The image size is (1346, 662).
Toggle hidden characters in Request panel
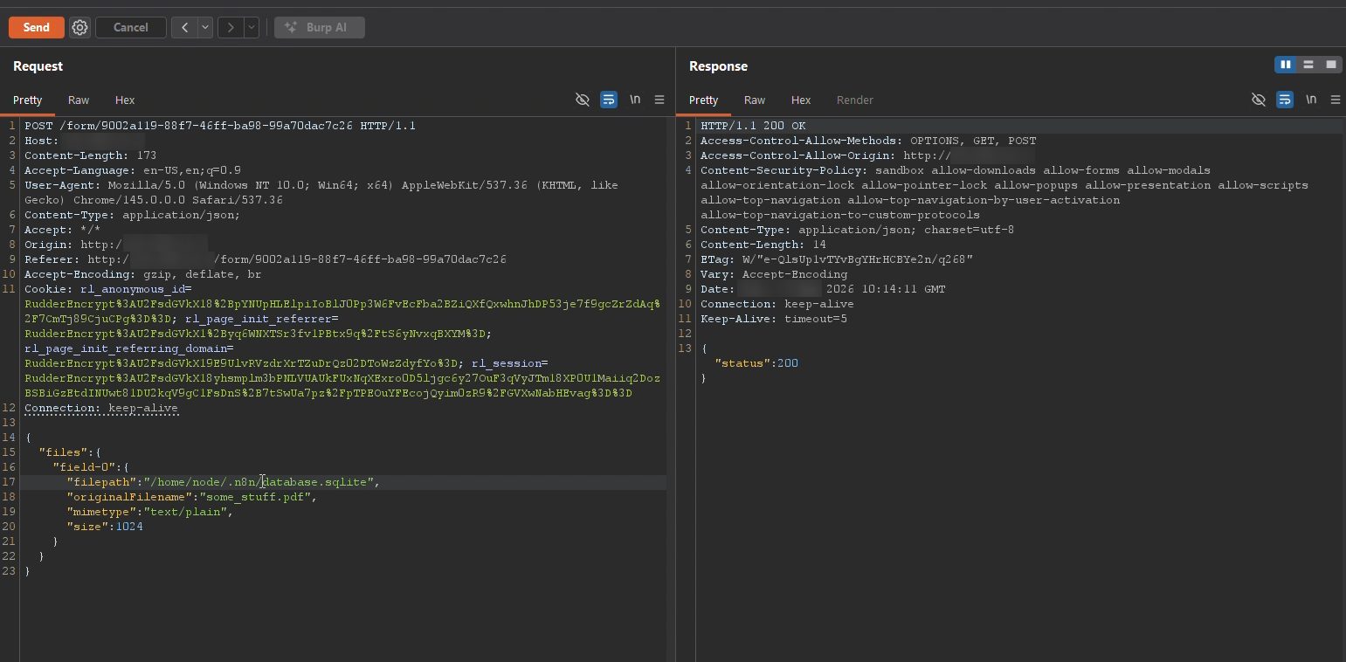[x=583, y=100]
